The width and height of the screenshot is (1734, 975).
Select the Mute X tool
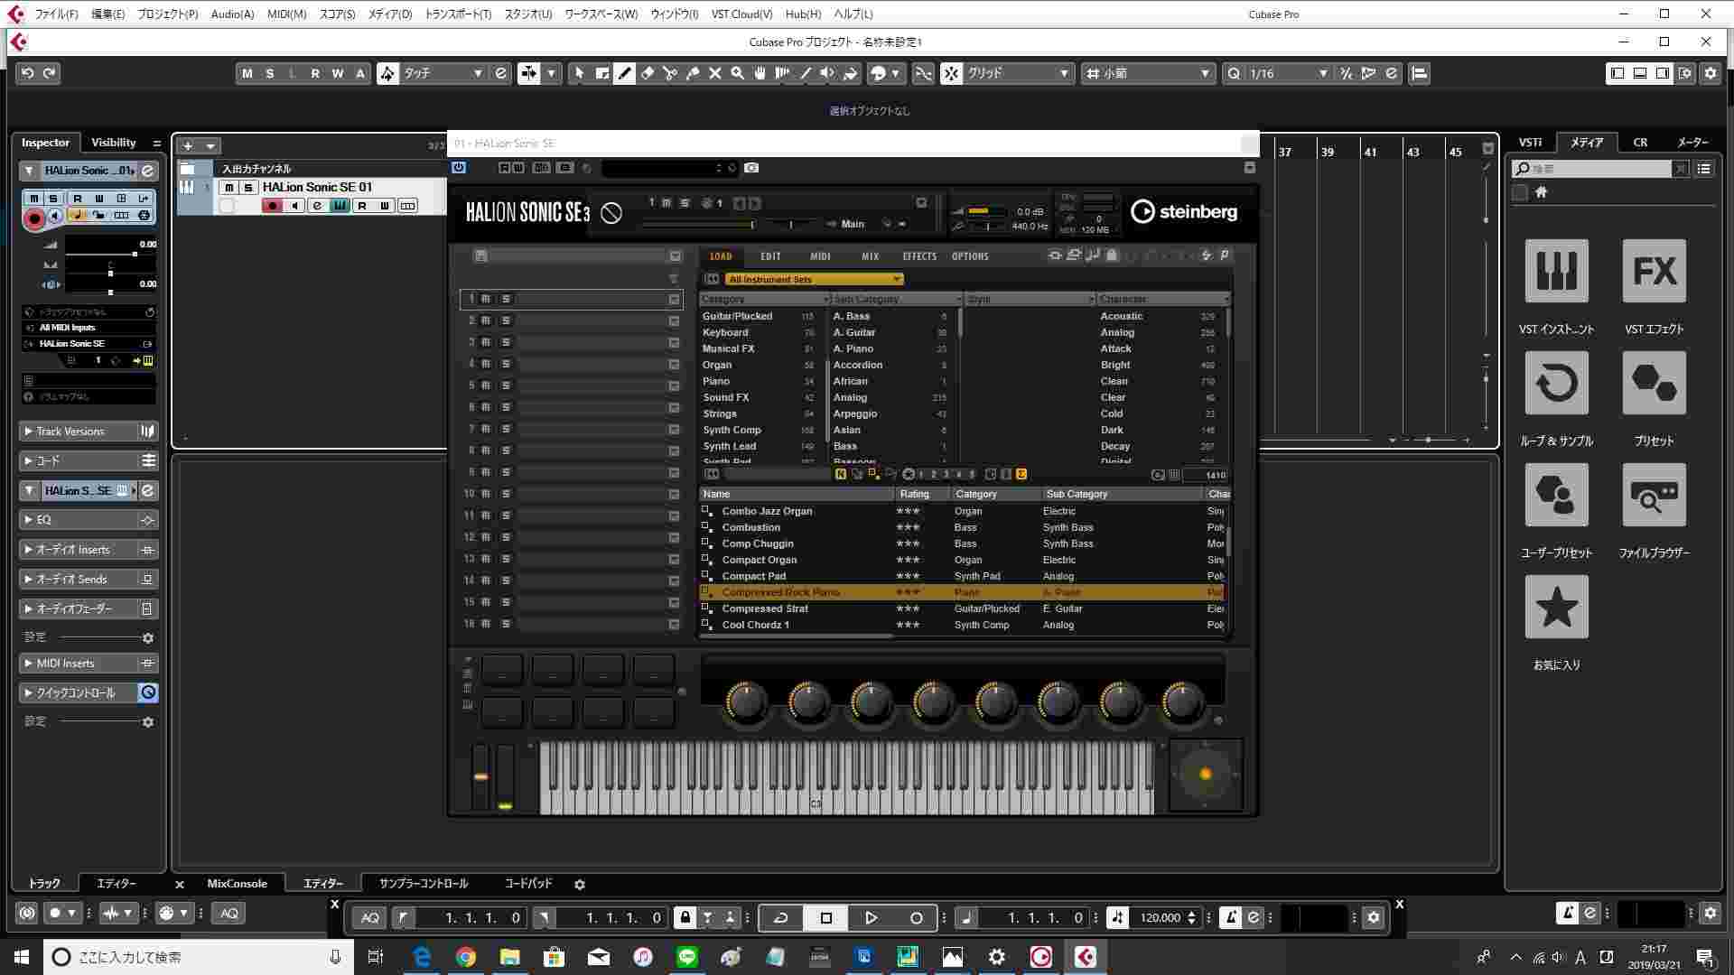pyautogui.click(x=714, y=73)
